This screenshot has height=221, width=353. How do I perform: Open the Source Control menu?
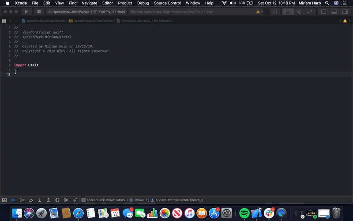[x=167, y=3]
